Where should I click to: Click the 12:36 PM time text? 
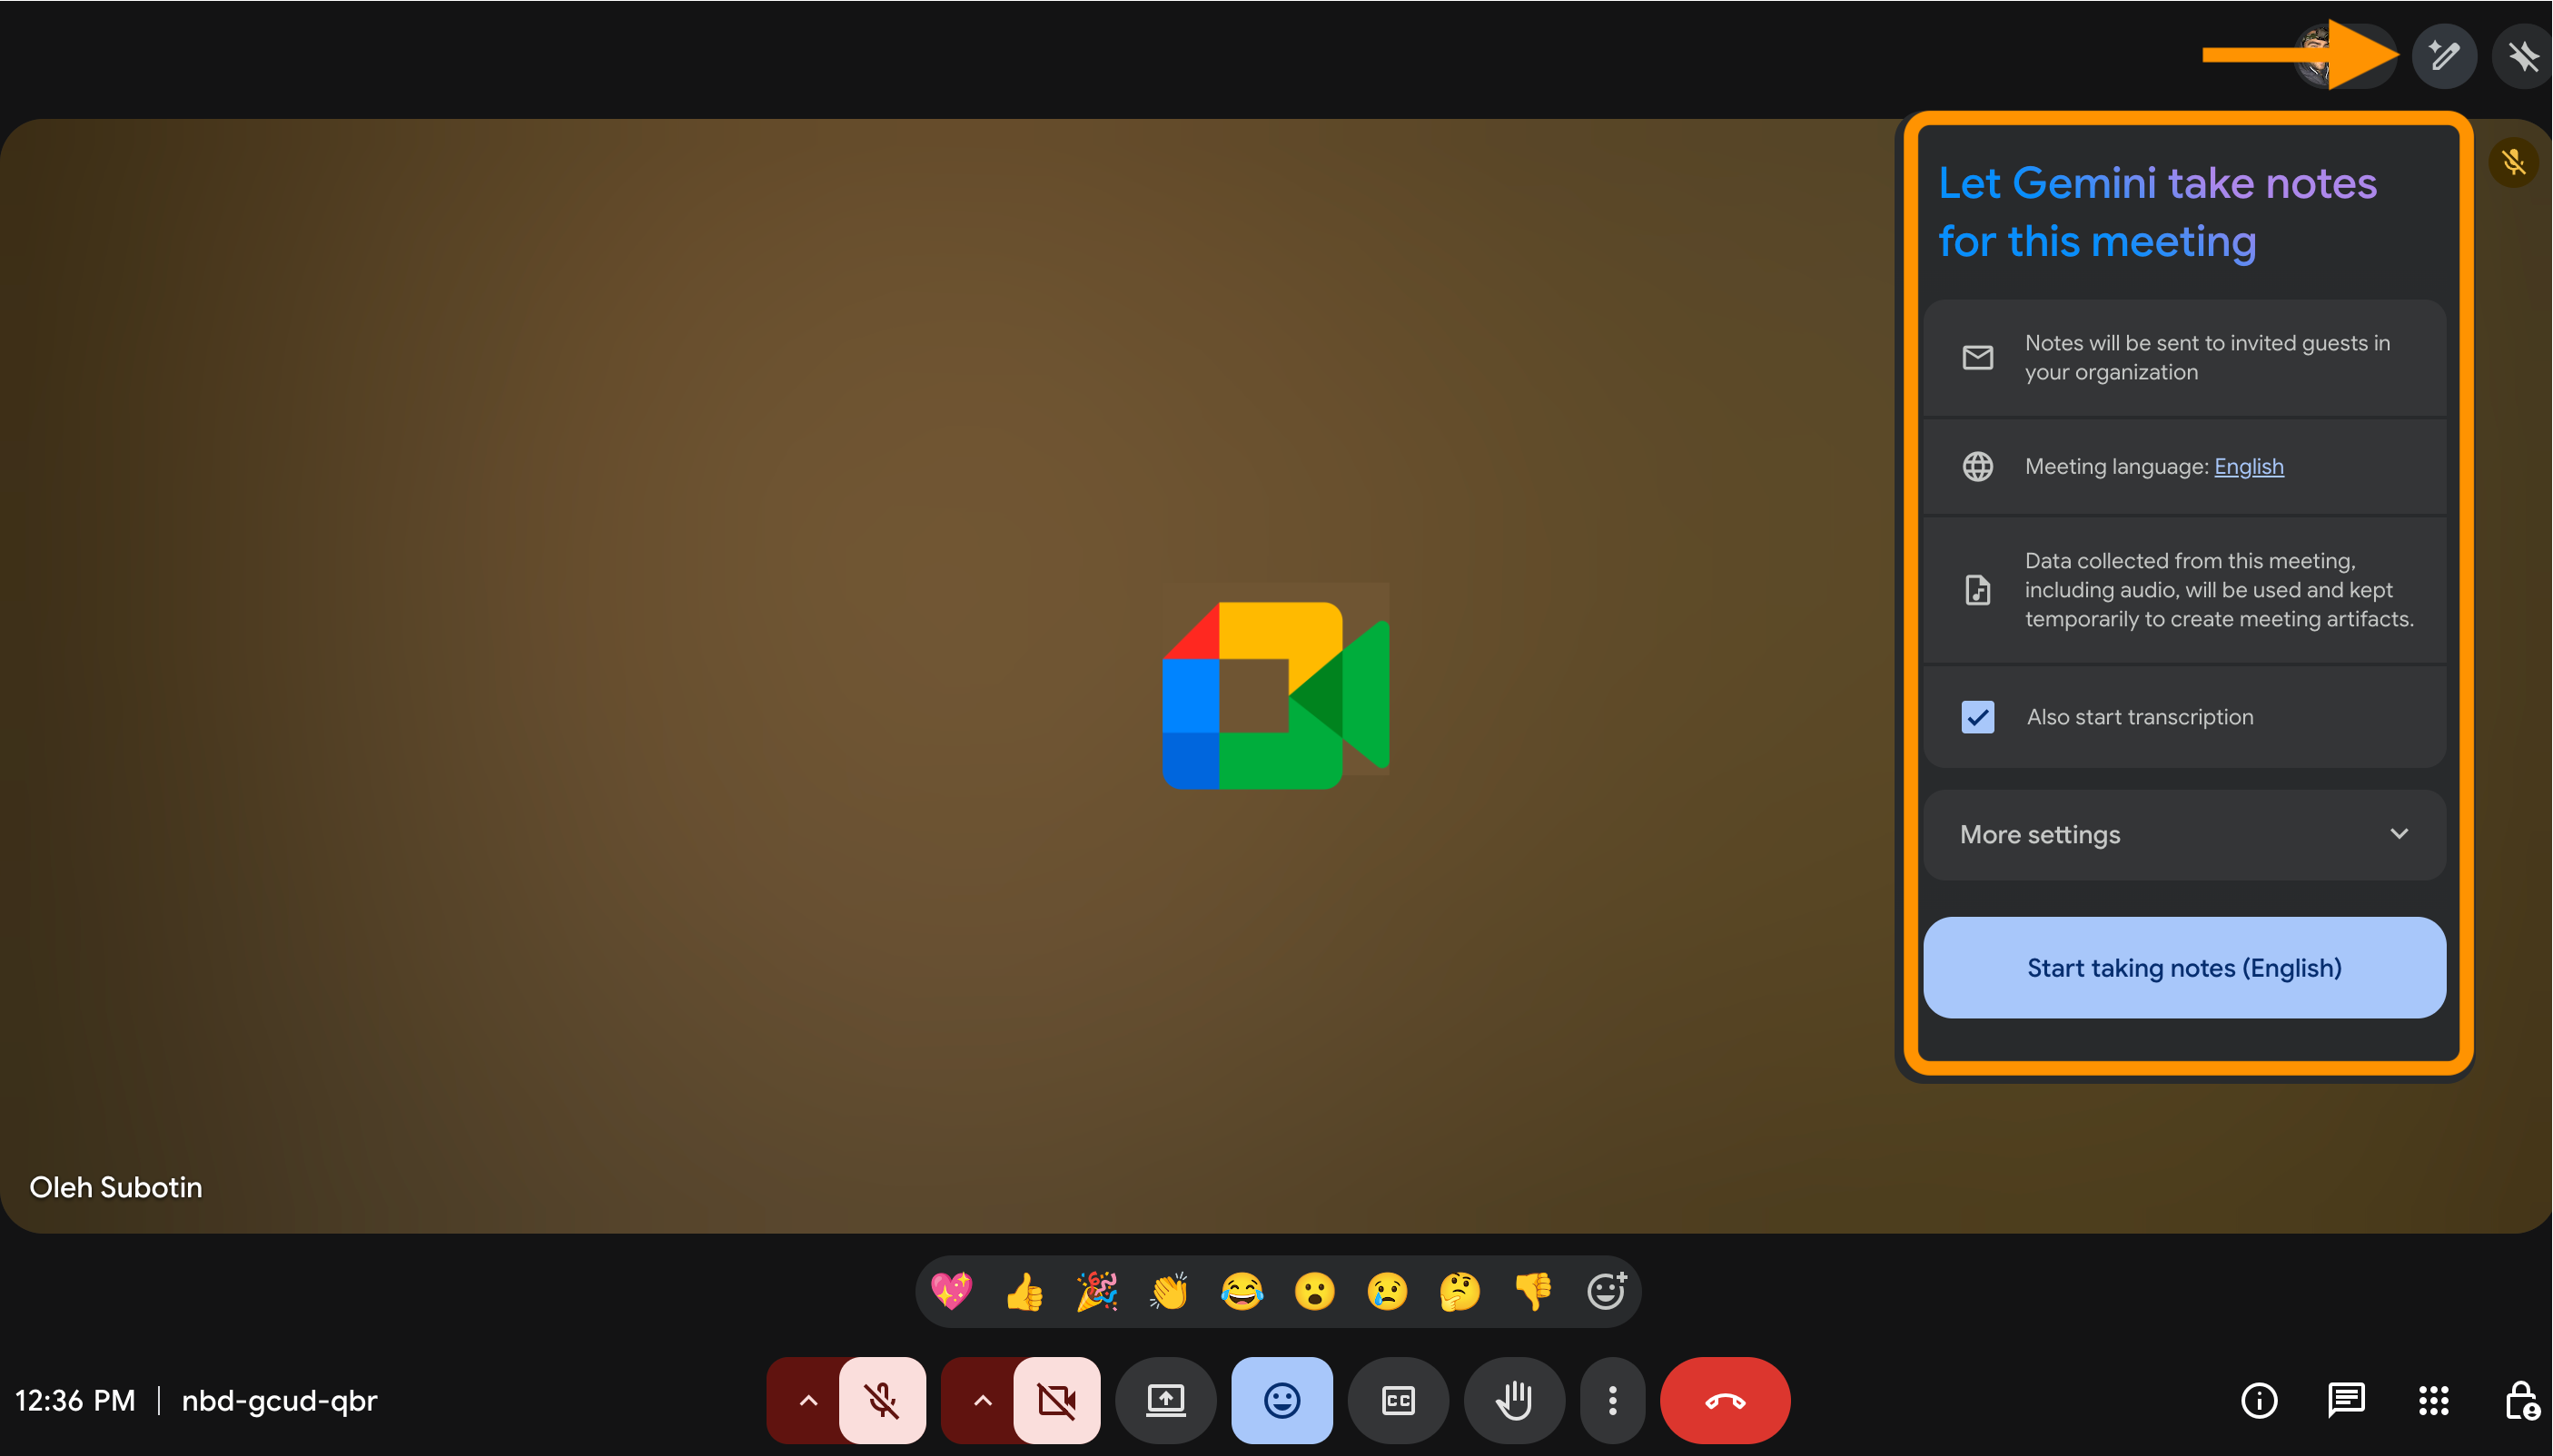coord(75,1400)
